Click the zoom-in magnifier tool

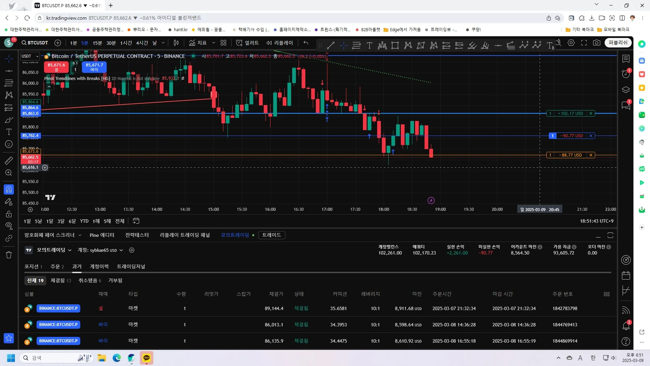tap(9, 173)
